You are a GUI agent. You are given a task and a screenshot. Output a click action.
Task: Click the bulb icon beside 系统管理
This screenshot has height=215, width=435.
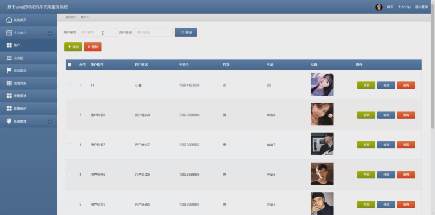click(x=9, y=121)
